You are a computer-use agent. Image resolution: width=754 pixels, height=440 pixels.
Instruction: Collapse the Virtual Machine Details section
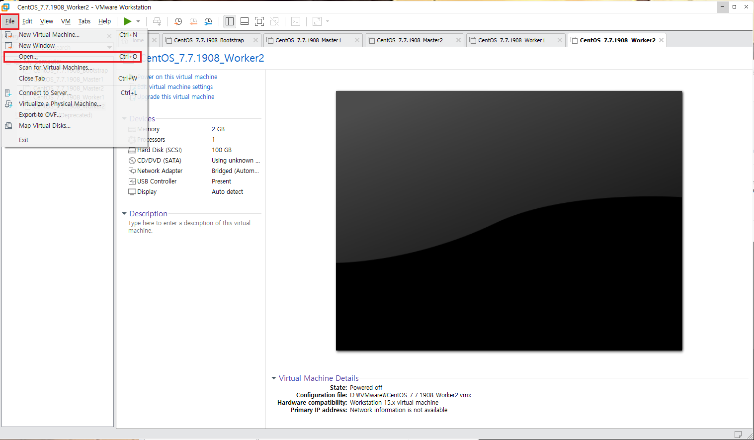[274, 378]
